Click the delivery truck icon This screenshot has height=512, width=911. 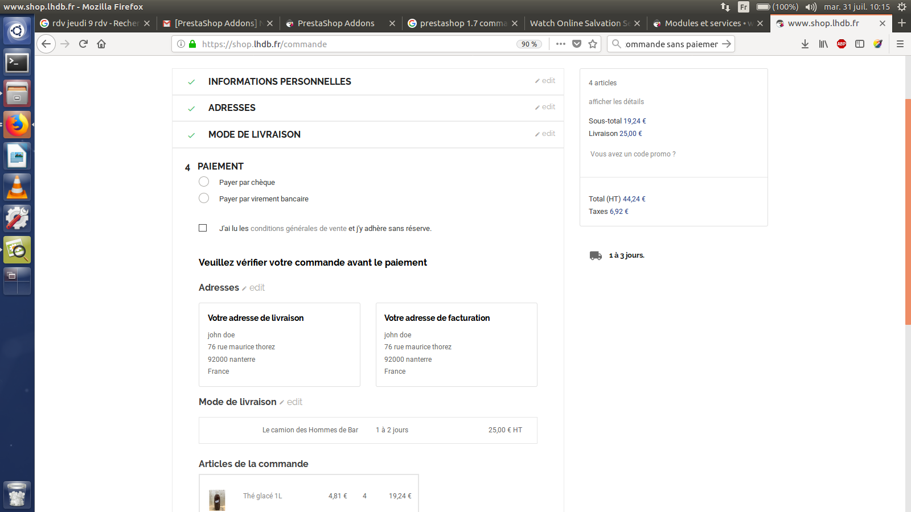coord(596,255)
